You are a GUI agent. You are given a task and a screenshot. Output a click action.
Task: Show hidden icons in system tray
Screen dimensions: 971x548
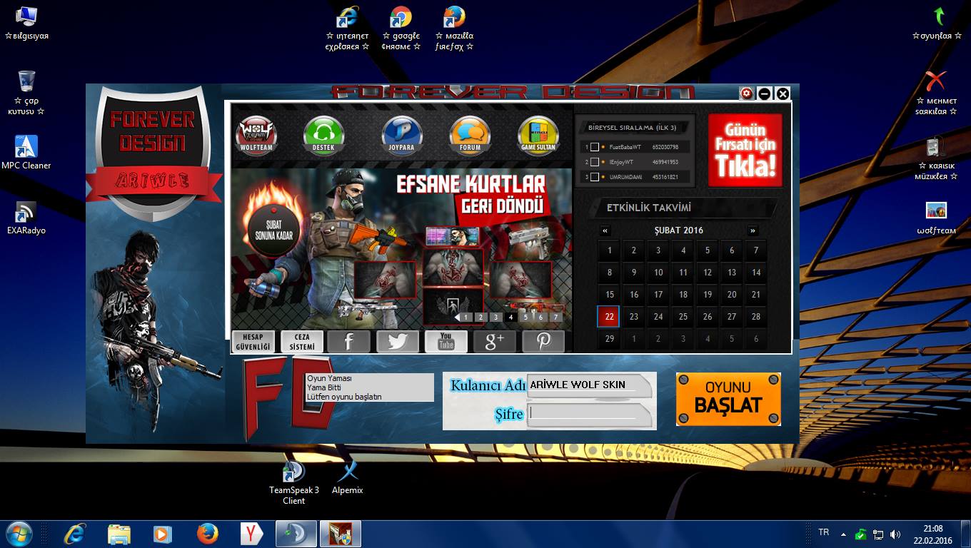click(843, 534)
